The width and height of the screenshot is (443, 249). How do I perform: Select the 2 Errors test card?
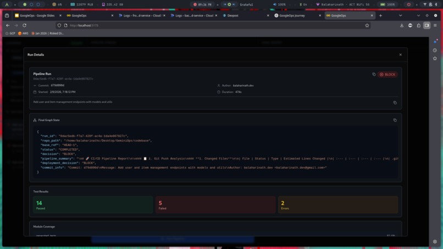point(338,204)
